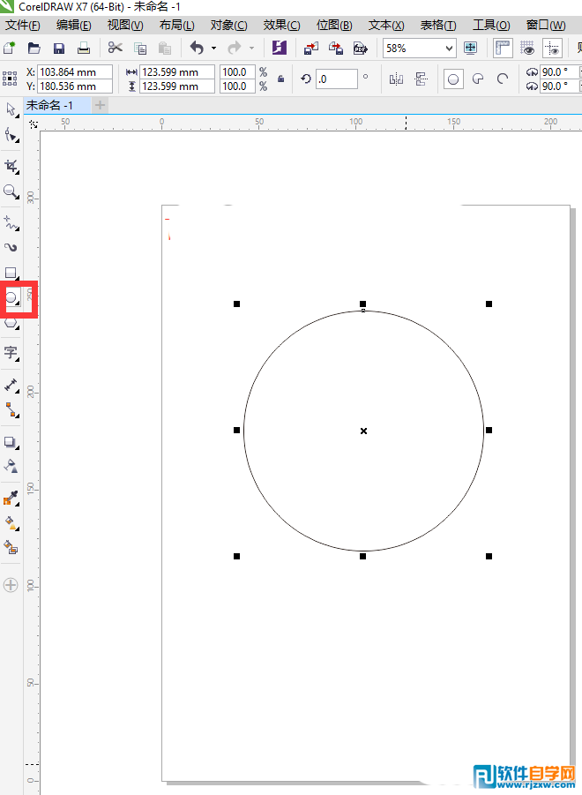Click the X position input field
The image size is (582, 795).
(74, 71)
